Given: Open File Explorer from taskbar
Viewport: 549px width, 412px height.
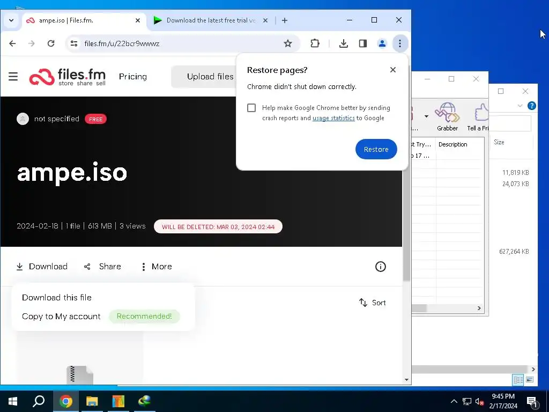Looking at the screenshot, I should click(92, 401).
